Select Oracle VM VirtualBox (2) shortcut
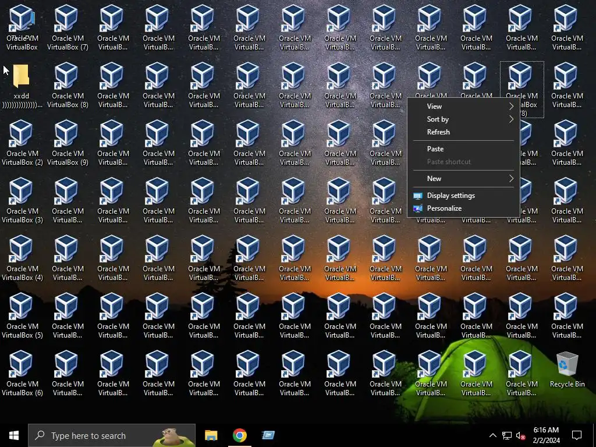The width and height of the screenshot is (596, 447). pos(22,143)
